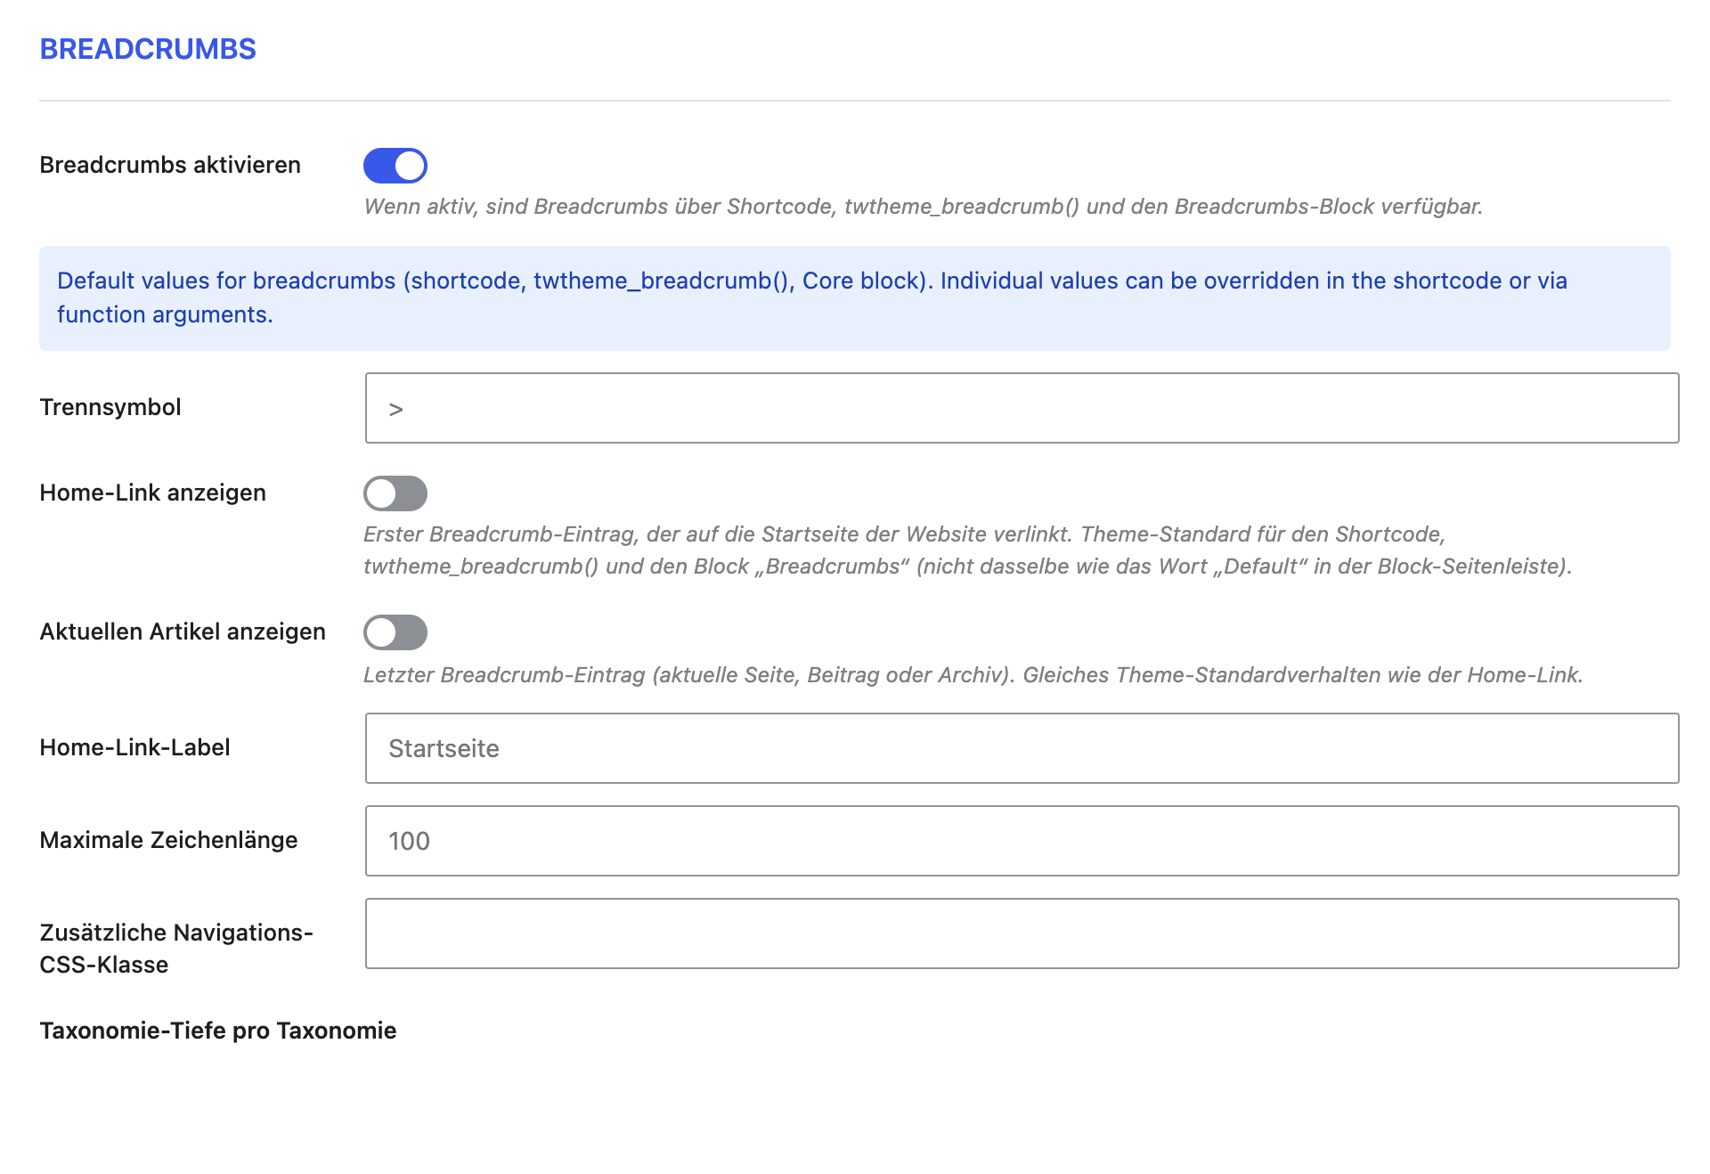Click into the Trennsymbol input field
The height and width of the screenshot is (1174, 1710).
[1022, 408]
